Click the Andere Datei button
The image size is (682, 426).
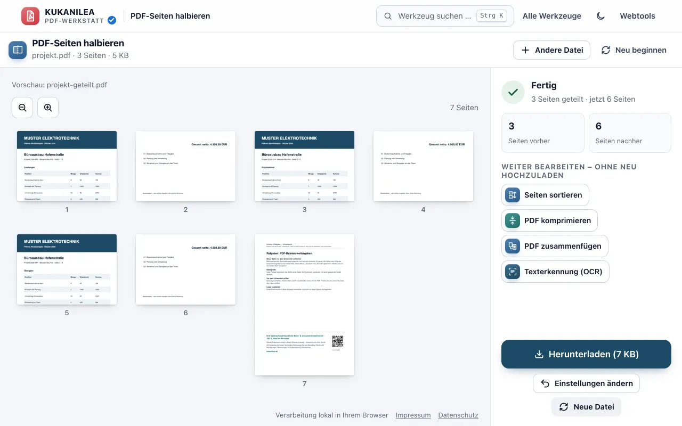[551, 50]
